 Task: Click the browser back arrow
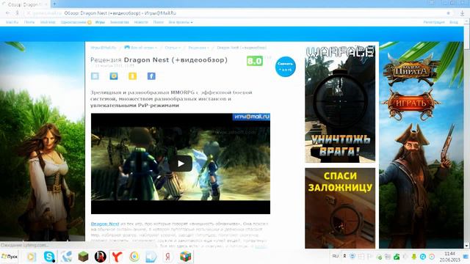pyautogui.click(x=8, y=13)
